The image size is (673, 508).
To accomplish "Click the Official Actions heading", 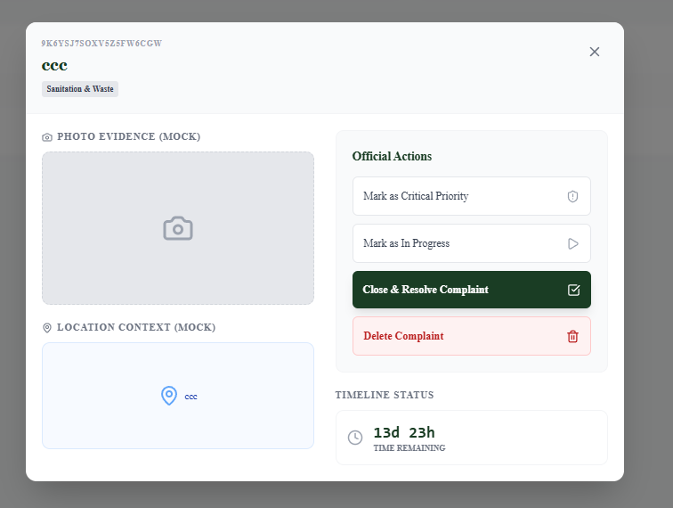I will tap(392, 156).
